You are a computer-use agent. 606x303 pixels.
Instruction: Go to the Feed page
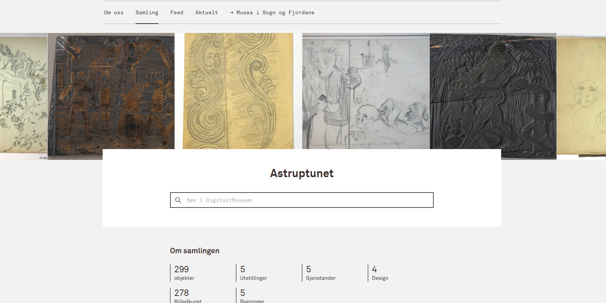point(177,13)
